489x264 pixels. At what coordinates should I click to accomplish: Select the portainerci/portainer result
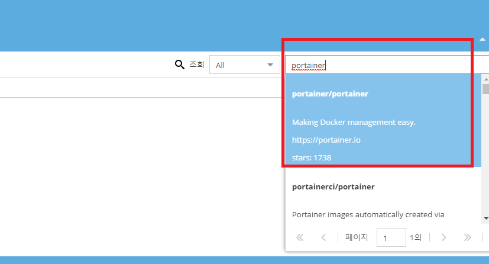333,186
